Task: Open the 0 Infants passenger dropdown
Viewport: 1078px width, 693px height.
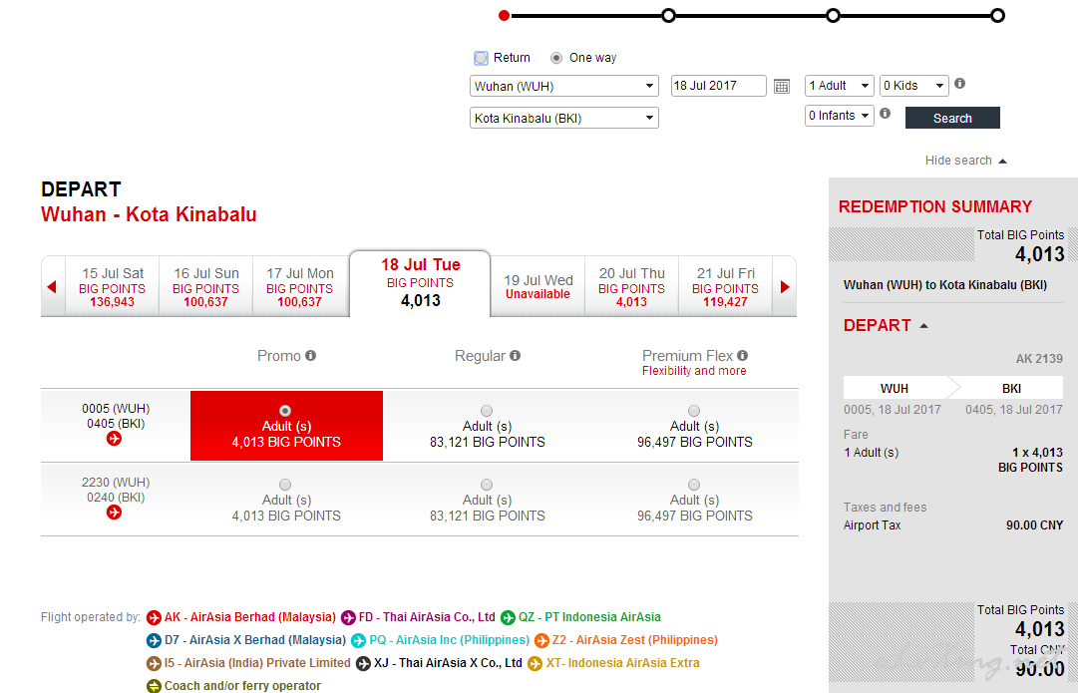Action: (x=840, y=116)
